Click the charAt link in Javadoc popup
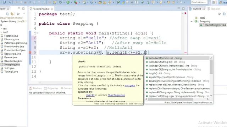This screenshot has height=127, width=227. coord(90,95)
